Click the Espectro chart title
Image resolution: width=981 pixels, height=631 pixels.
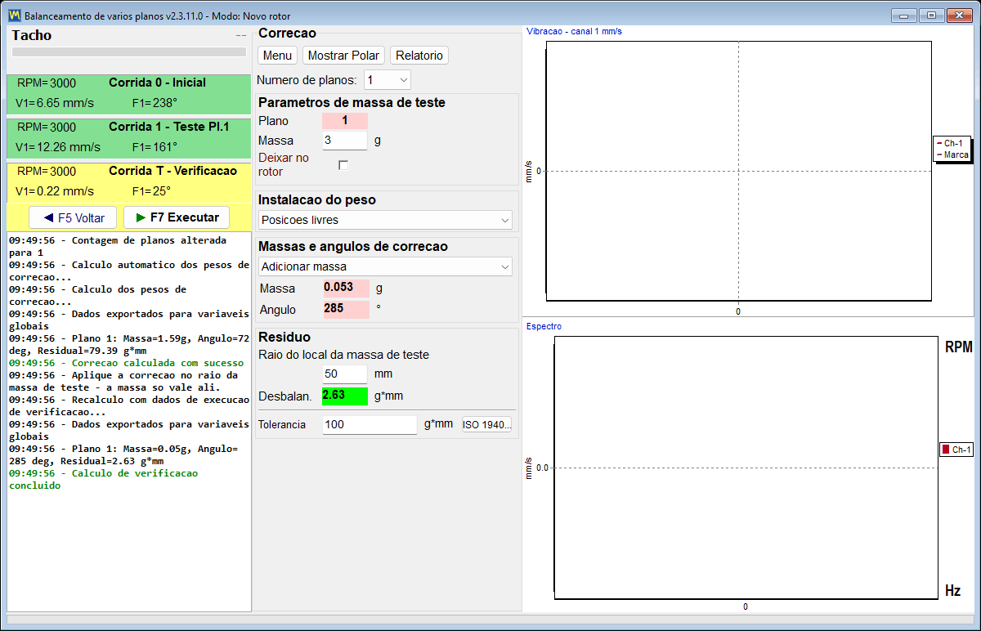544,326
